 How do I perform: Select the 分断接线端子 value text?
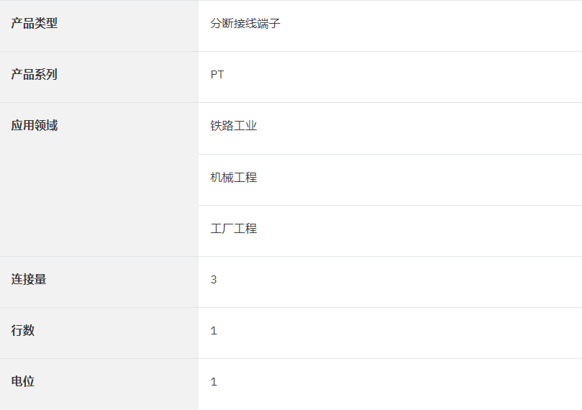[245, 23]
